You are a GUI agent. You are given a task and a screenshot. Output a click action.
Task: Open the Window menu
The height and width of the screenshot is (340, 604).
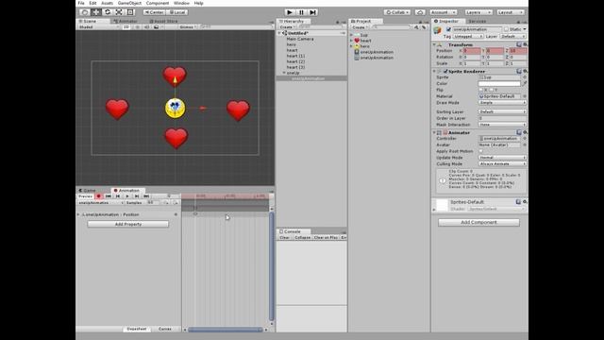[x=181, y=3]
